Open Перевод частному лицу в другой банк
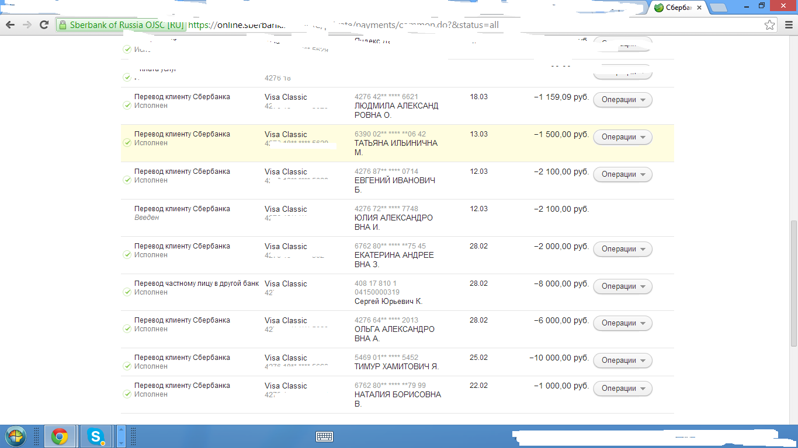The height and width of the screenshot is (448, 798). 196,283
